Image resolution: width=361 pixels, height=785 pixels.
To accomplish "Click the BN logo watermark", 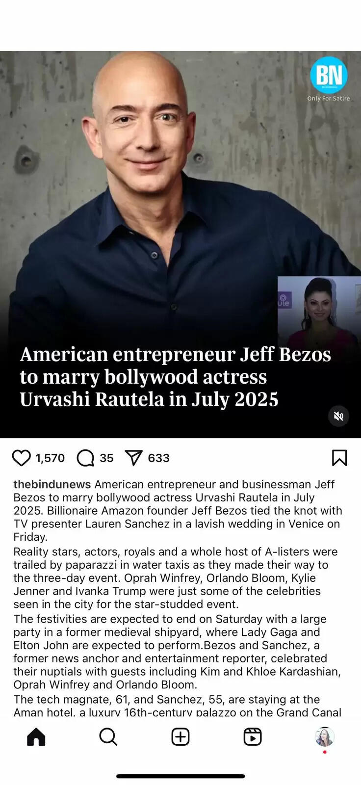I will tap(329, 75).
